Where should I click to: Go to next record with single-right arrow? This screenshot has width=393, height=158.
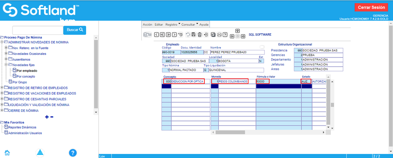pos(174,34)
